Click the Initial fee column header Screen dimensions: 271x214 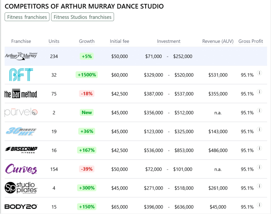click(x=119, y=41)
